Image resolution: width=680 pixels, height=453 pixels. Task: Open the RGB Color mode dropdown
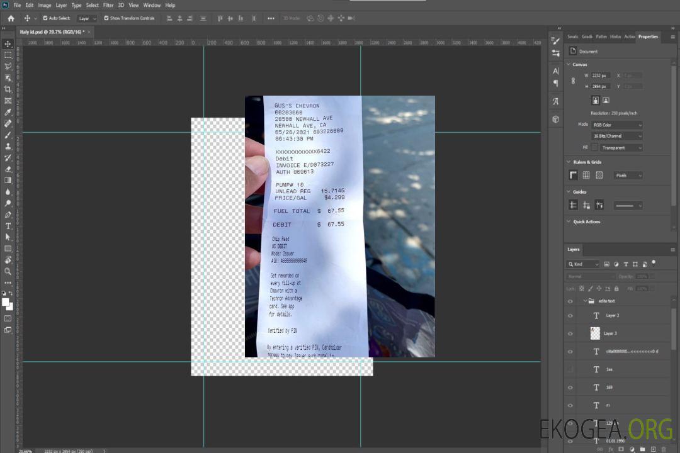coord(617,125)
